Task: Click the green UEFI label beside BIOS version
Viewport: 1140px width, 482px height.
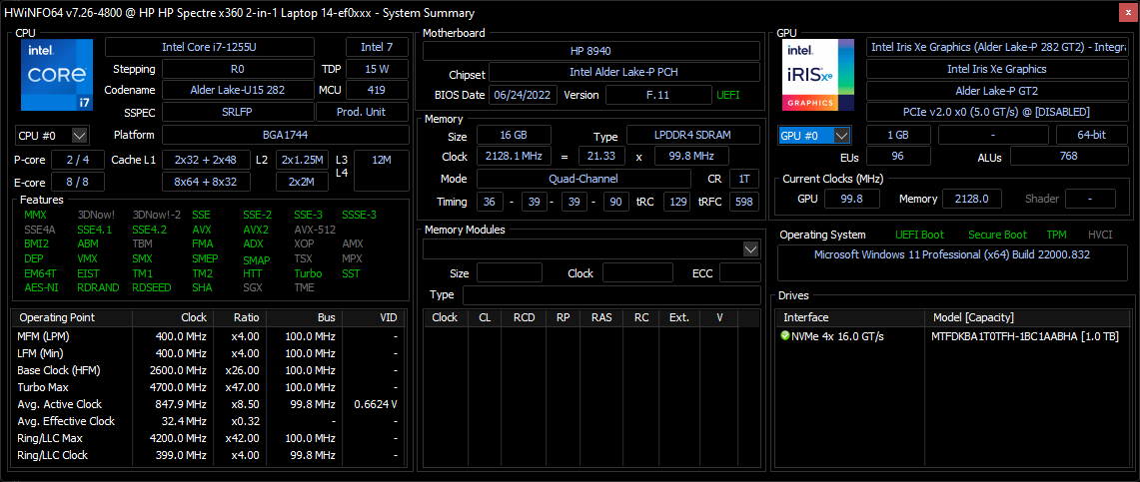Action: click(727, 95)
